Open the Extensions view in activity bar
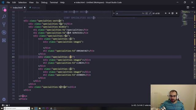The width and height of the screenshot is (196, 110). (4, 40)
